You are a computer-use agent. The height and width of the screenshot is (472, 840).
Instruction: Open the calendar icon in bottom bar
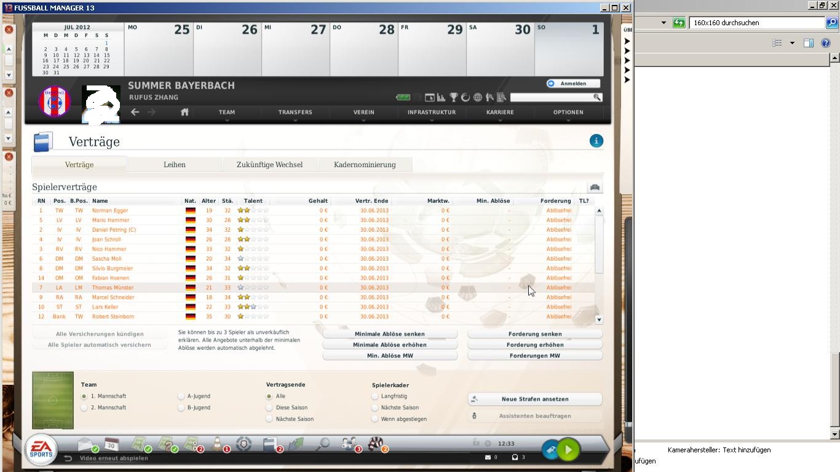111,444
